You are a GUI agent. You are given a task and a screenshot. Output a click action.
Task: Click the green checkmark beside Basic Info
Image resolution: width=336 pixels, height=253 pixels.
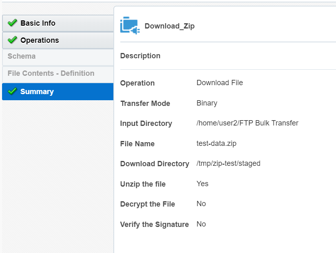coord(11,23)
